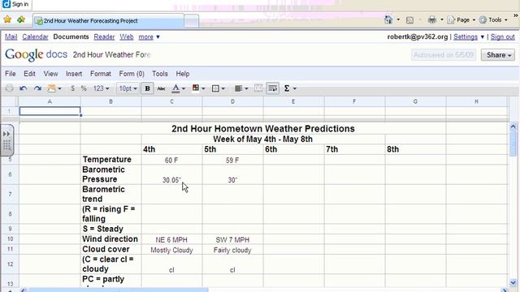Open the Help menu
The height and width of the screenshot is (292, 520).
182,74
